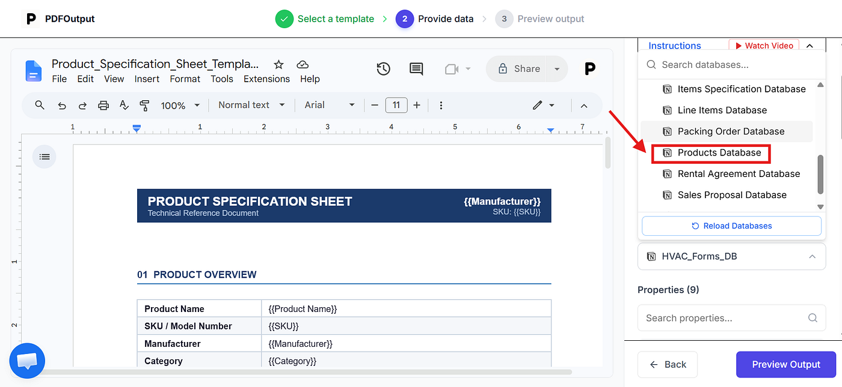The height and width of the screenshot is (387, 842).
Task: Open the Normal text style dropdown
Action: tap(251, 105)
